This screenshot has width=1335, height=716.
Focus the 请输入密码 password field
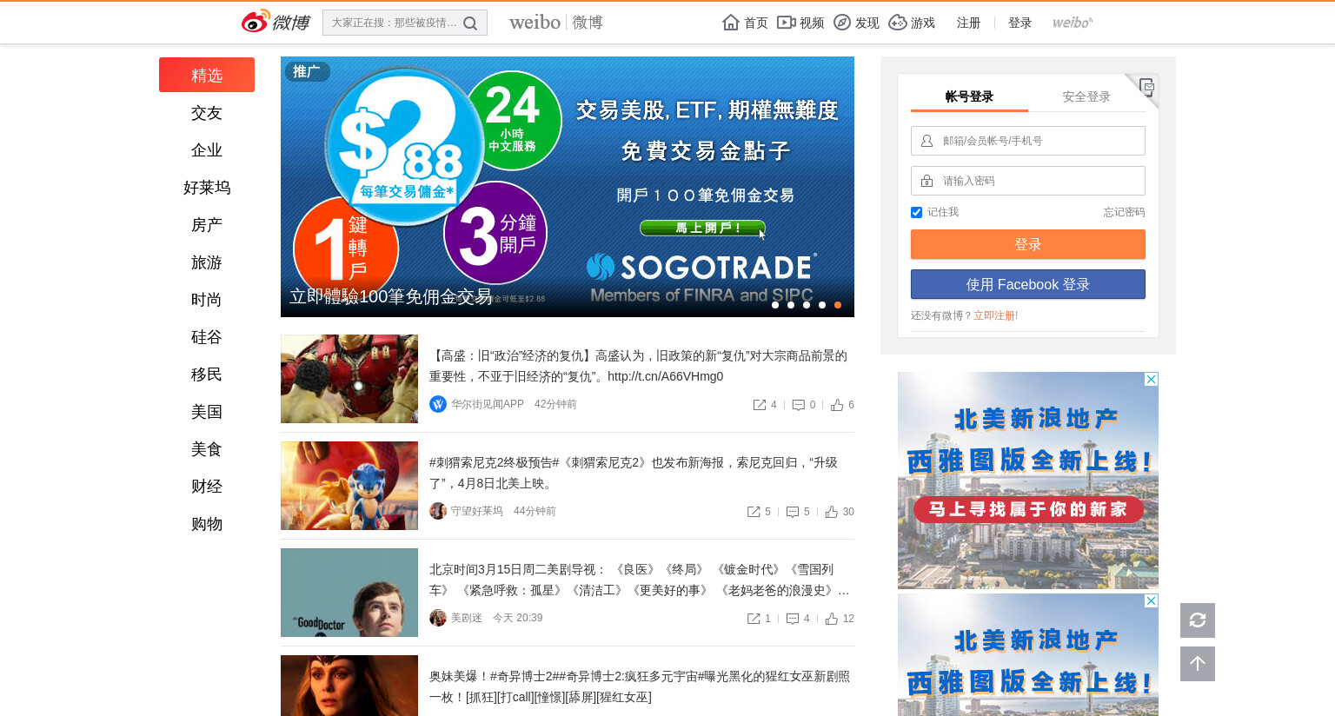(x=1028, y=181)
